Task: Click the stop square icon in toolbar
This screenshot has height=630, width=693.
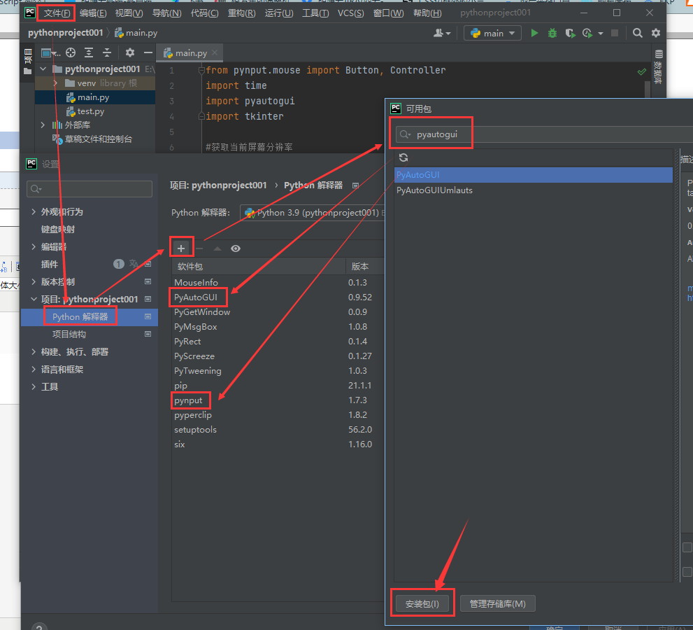Action: click(615, 33)
